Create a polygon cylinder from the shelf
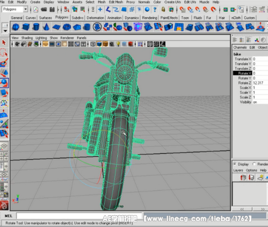 tap(36, 27)
